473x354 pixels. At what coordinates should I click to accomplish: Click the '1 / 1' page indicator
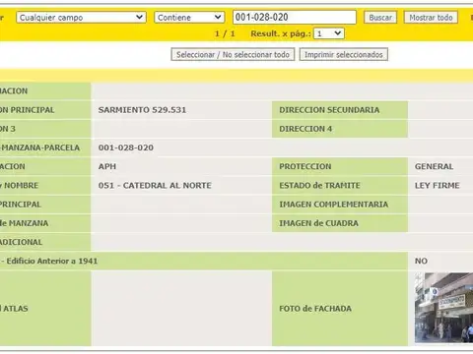[225, 33]
